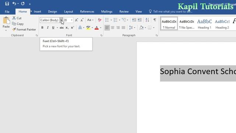
Task: Toggle Italic formatting
Action: click(48, 28)
